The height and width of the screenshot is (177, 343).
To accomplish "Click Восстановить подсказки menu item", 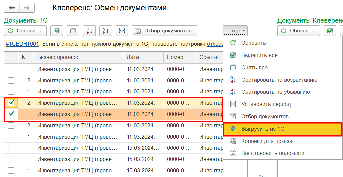I will click(x=283, y=153).
